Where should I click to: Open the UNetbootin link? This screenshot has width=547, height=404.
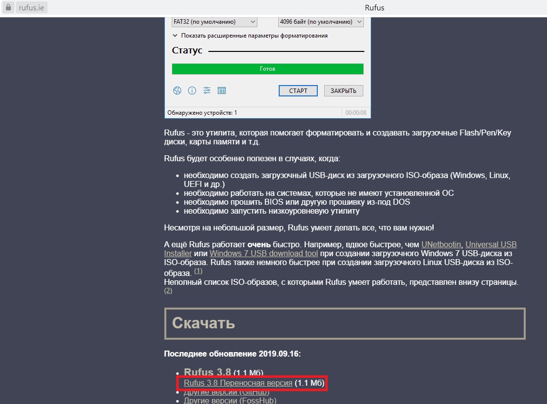coord(441,245)
